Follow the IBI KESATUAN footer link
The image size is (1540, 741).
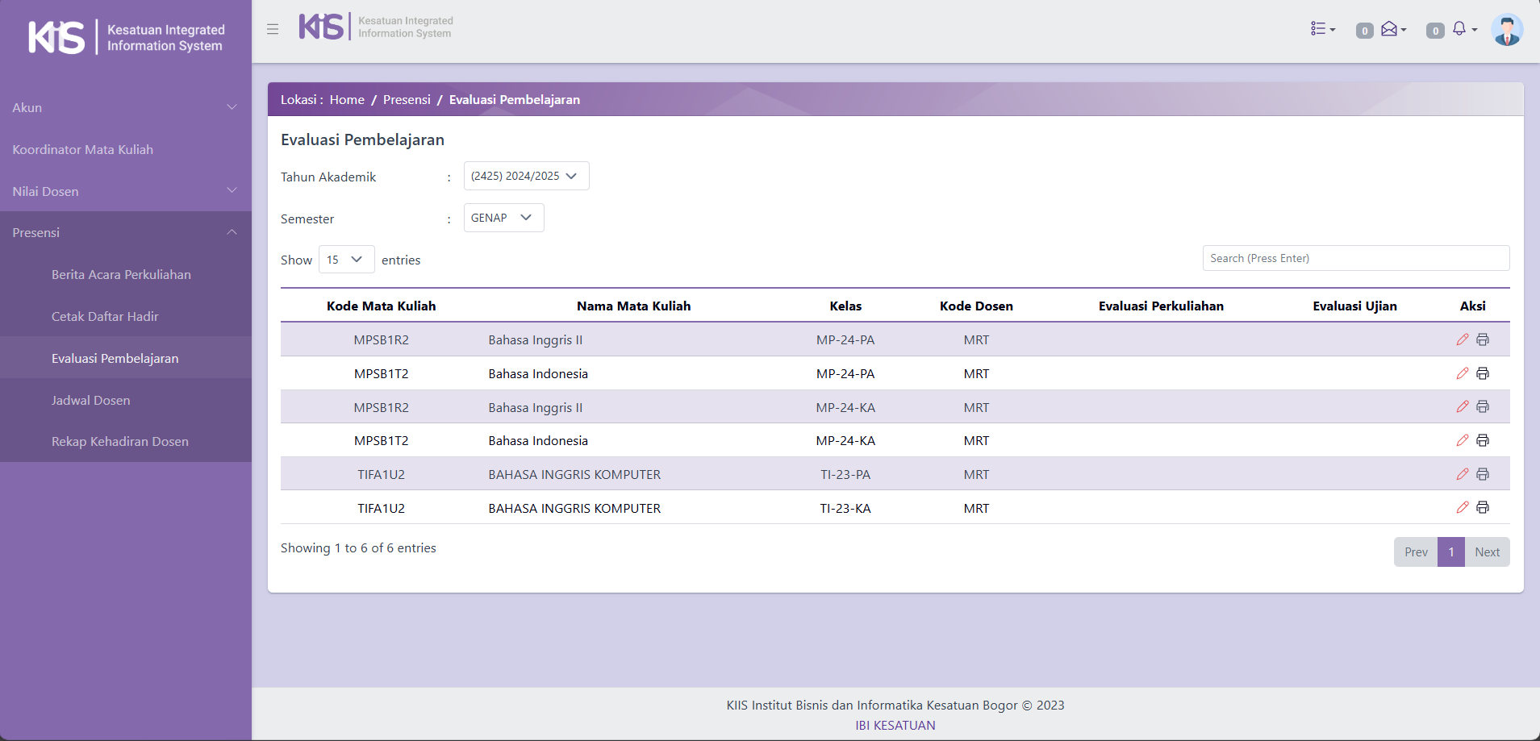(x=895, y=725)
